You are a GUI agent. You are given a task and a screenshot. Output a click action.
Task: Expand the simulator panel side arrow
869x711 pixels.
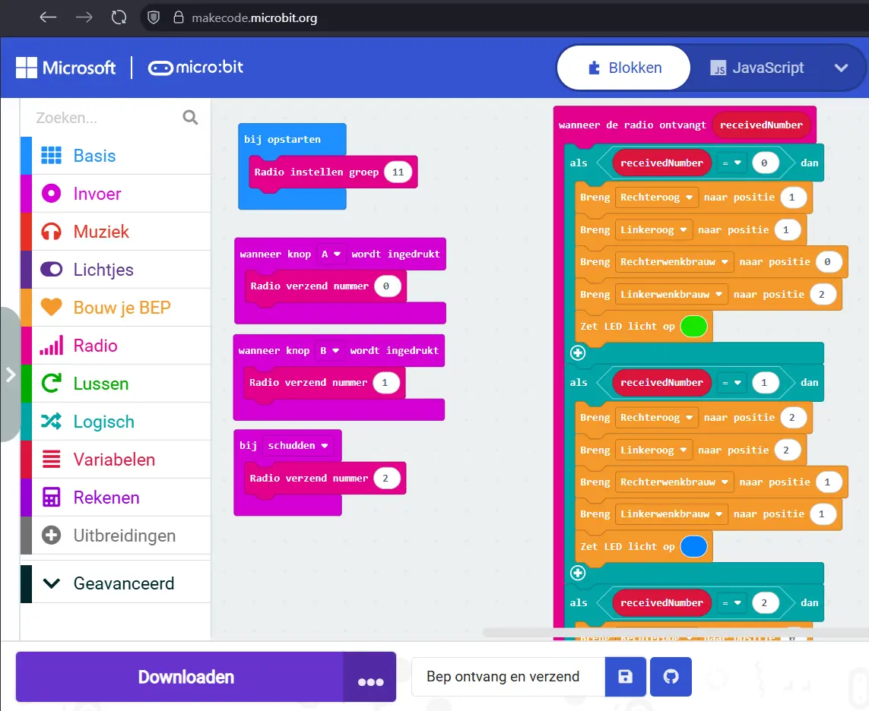[10, 374]
